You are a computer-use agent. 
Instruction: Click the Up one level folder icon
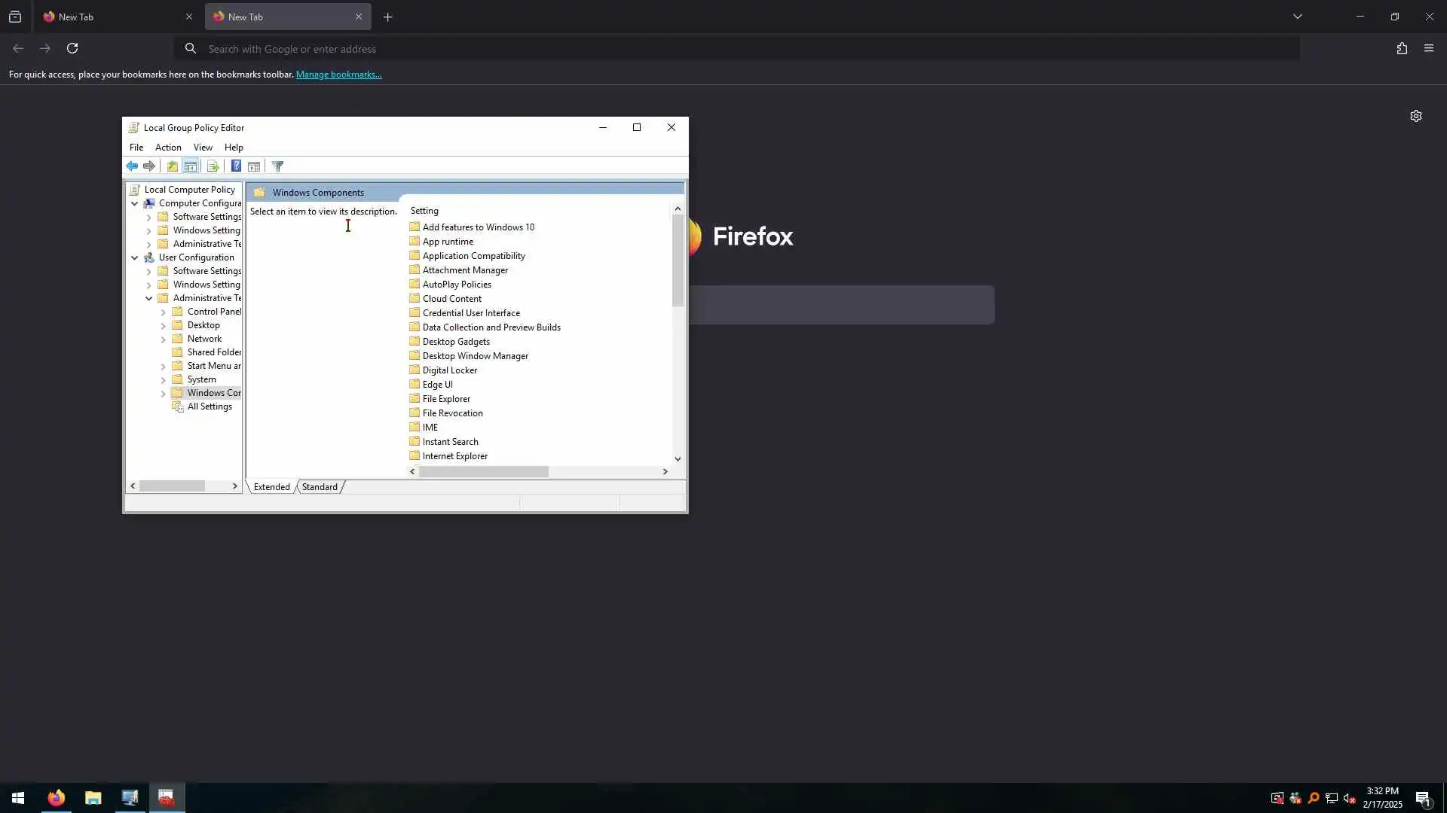(173, 166)
